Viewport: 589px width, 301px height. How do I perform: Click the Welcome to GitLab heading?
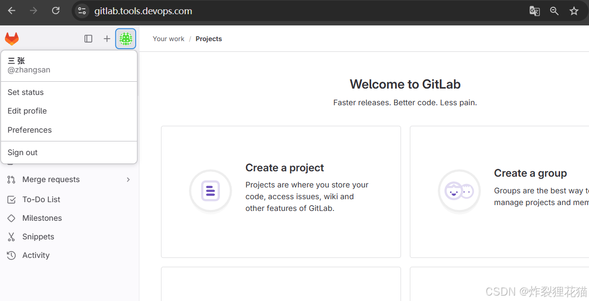click(405, 84)
